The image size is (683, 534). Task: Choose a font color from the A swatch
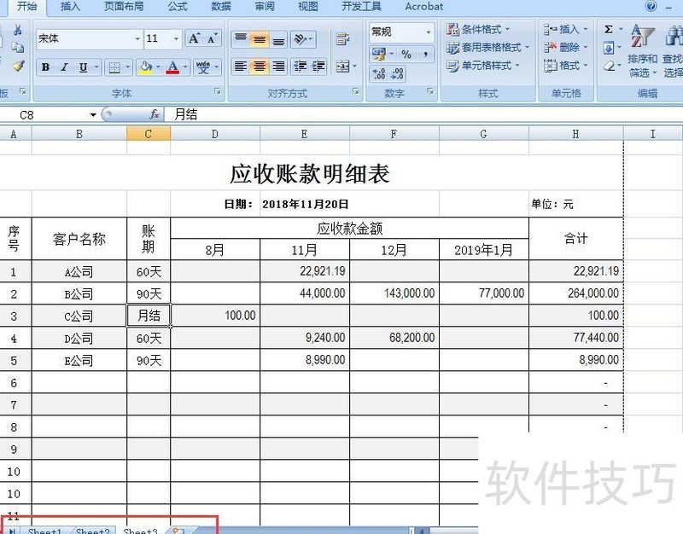click(x=172, y=67)
